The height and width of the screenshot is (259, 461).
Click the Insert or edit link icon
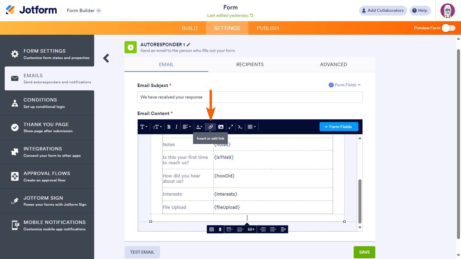211,127
